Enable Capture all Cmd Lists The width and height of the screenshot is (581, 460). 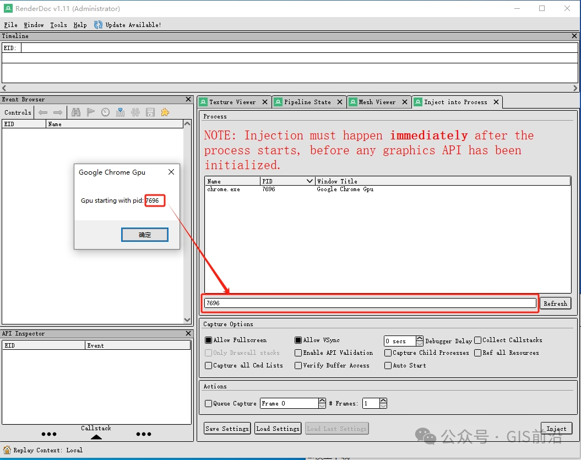(x=209, y=365)
